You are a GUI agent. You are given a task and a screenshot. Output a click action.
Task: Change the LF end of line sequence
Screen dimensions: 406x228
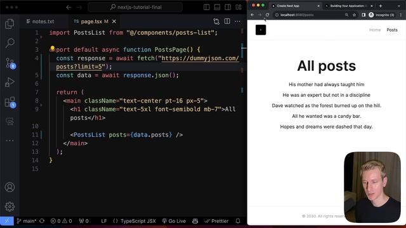click(104, 221)
